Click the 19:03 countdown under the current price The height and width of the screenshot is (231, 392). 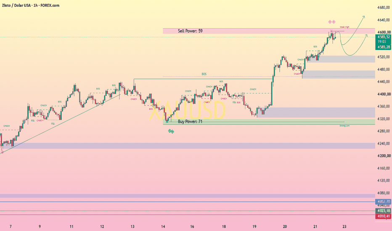point(382,42)
